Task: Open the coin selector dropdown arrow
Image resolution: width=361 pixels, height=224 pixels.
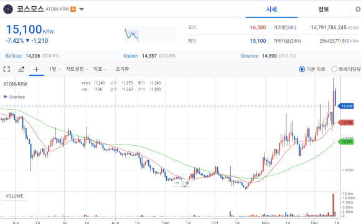Action: click(x=82, y=9)
